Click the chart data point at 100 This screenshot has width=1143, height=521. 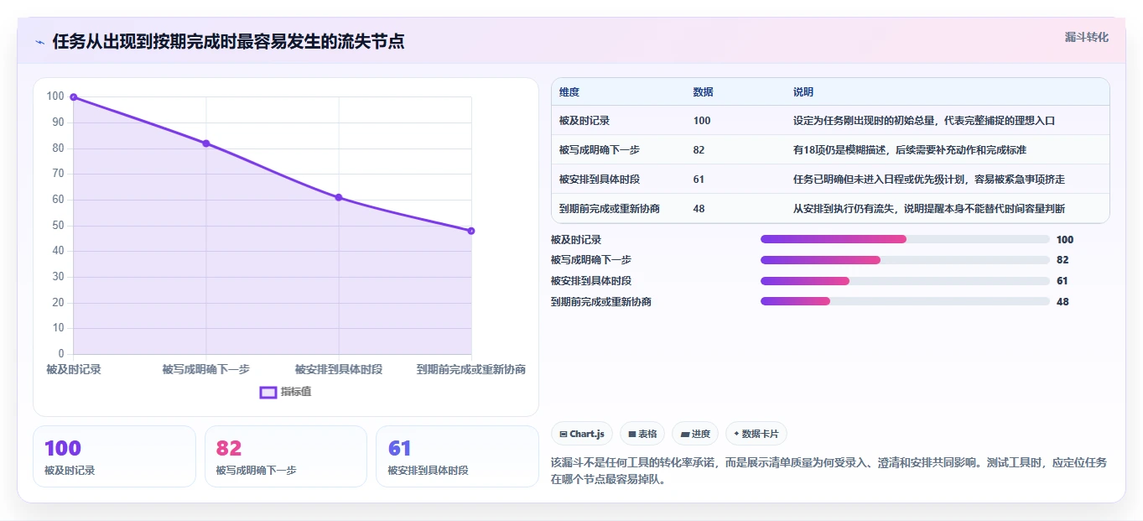click(74, 97)
